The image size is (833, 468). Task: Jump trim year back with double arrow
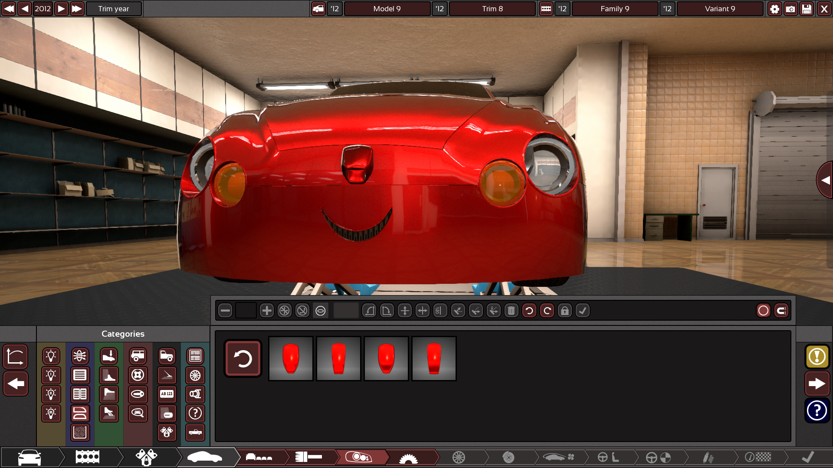[9, 9]
